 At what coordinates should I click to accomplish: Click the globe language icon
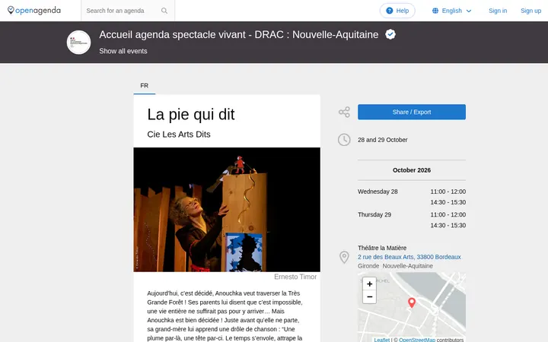[x=435, y=11]
